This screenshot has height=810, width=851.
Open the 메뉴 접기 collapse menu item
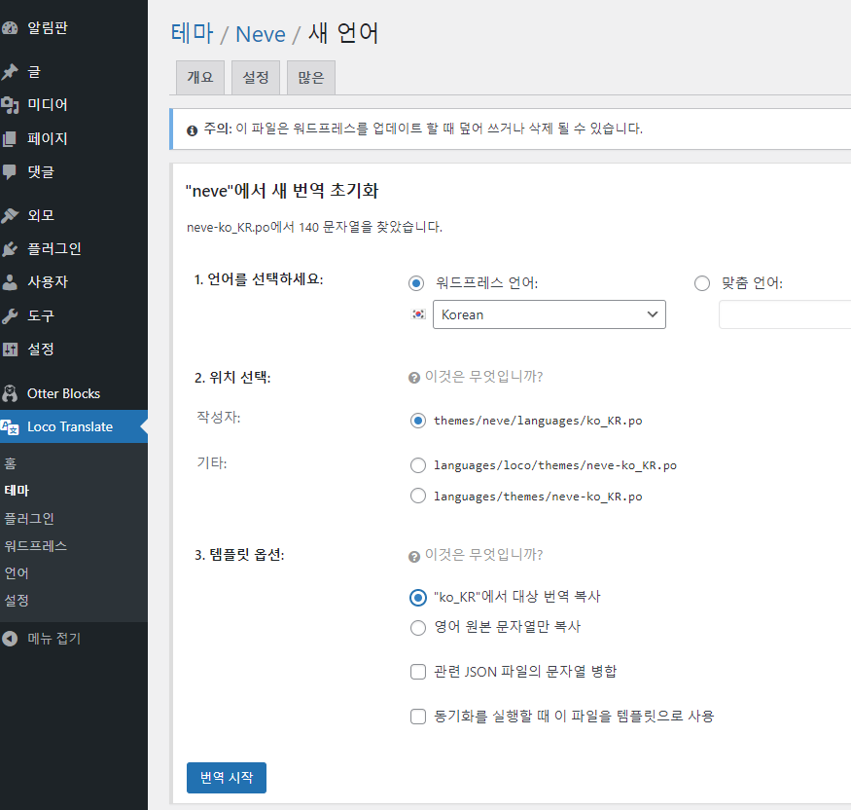pyautogui.click(x=74, y=639)
